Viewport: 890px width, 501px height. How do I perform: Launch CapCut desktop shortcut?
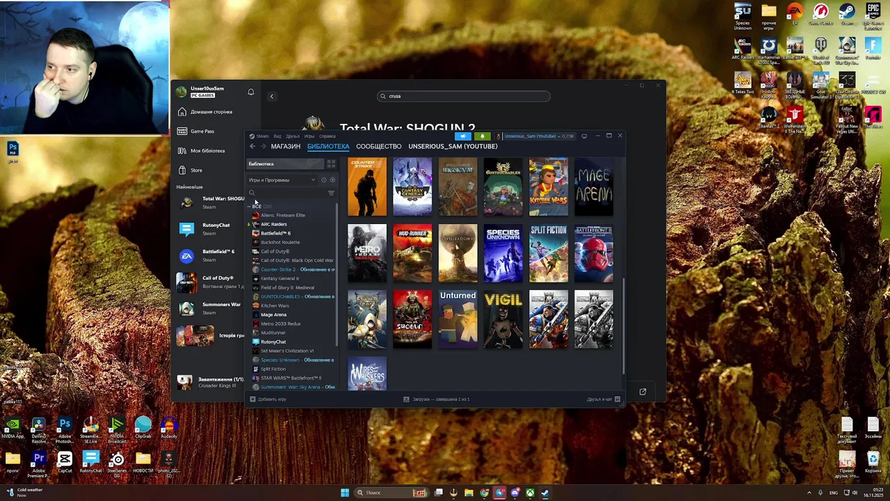65,463
